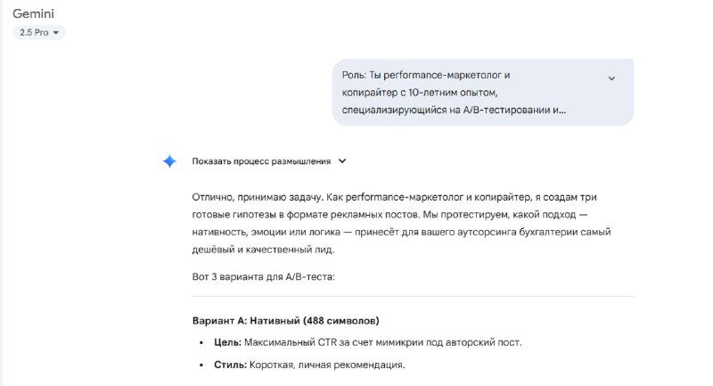Screen dimensions: 713x386
Task: Click the "Показать процесс размышления" label
Action: pos(261,161)
